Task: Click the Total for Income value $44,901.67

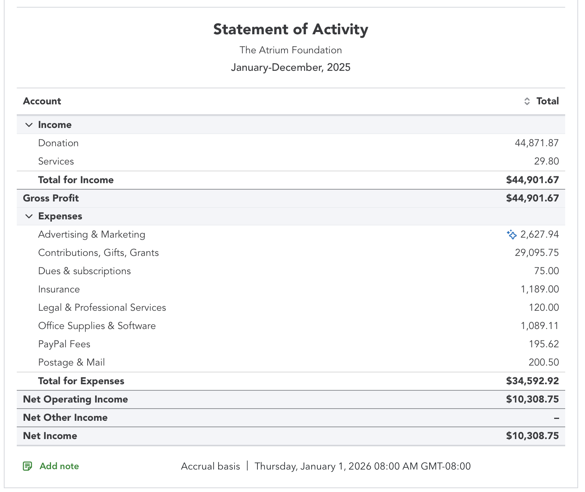Action: [x=532, y=180]
